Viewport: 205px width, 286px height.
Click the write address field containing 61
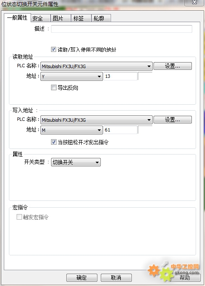tap(120, 130)
